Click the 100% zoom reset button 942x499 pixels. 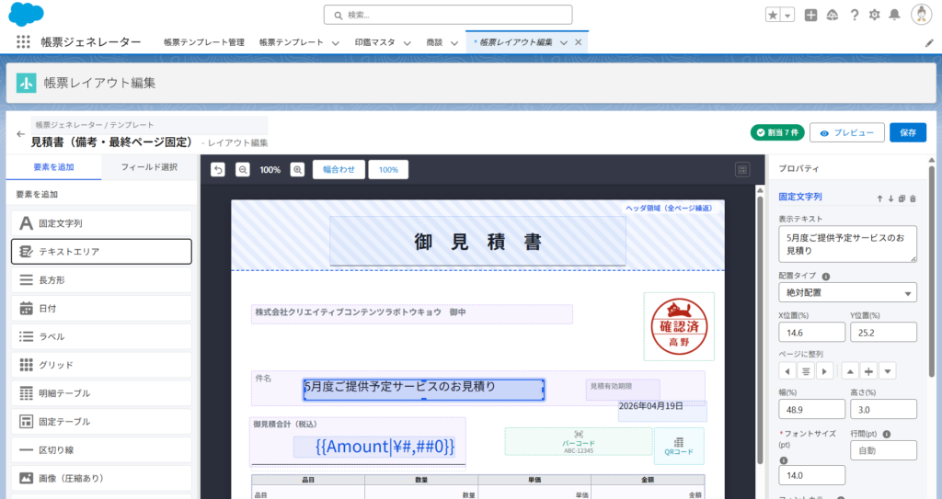(x=388, y=169)
